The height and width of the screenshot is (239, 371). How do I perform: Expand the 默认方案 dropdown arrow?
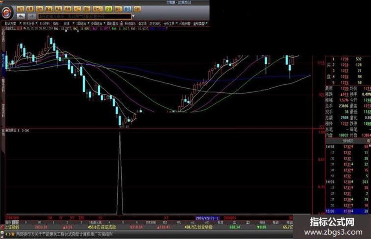pos(20,24)
